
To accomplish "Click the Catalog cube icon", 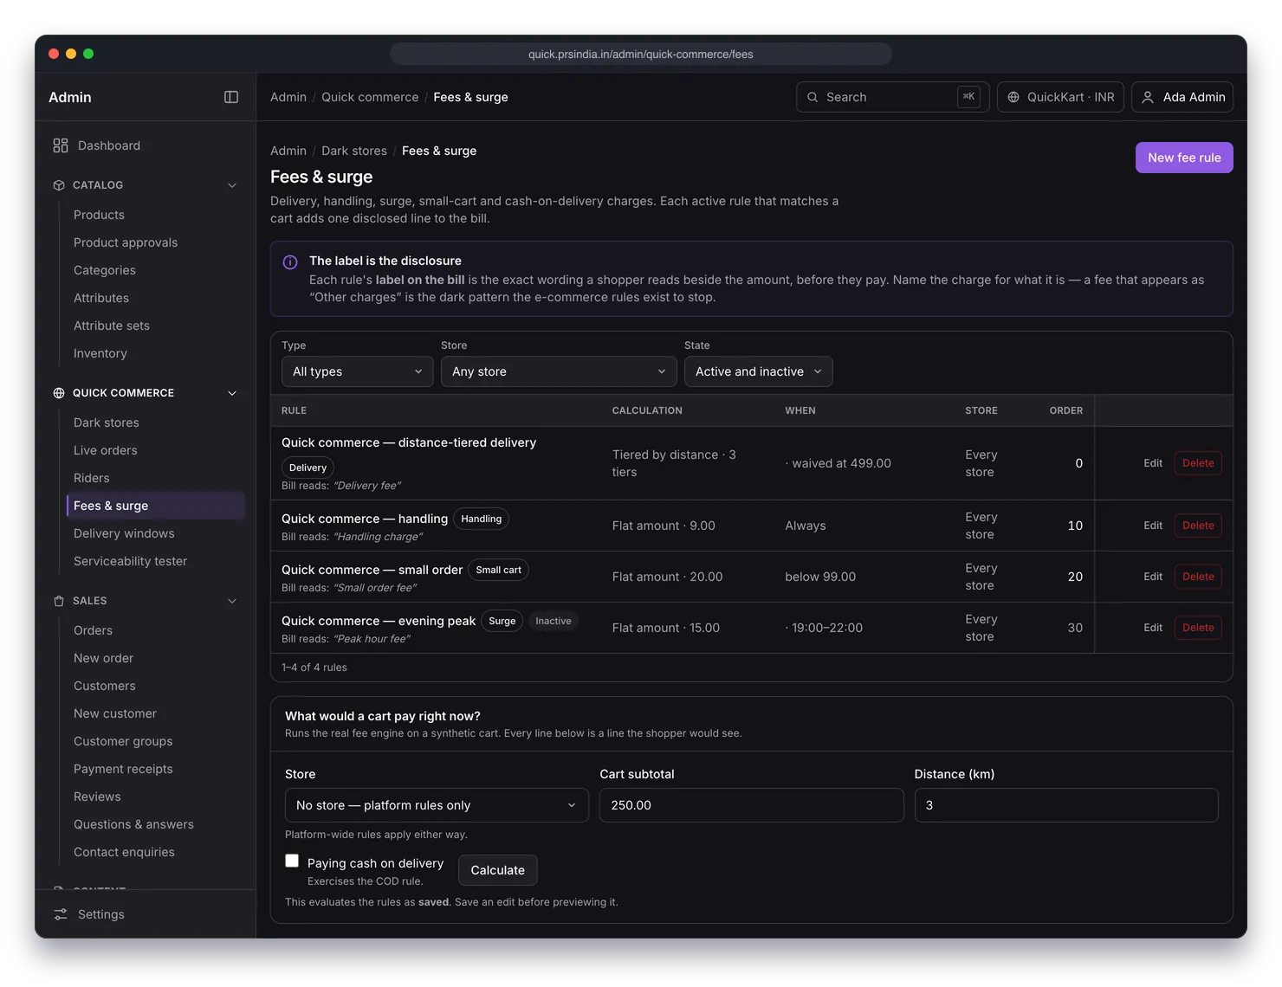I will (59, 185).
